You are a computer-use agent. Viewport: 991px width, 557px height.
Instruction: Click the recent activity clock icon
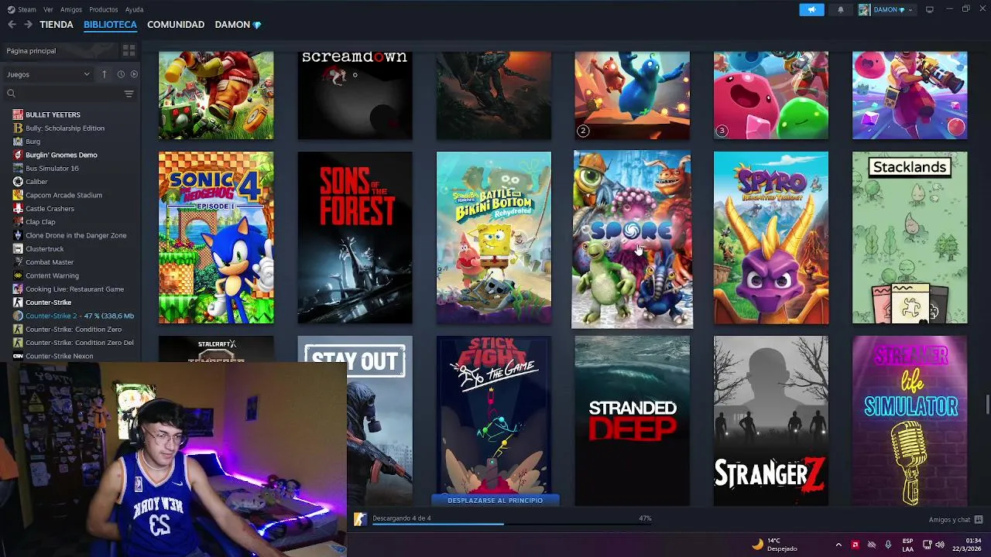[121, 74]
